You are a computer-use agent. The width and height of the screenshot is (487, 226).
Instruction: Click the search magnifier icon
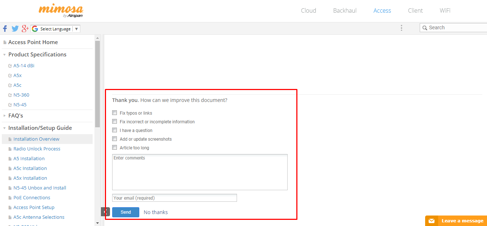(425, 28)
